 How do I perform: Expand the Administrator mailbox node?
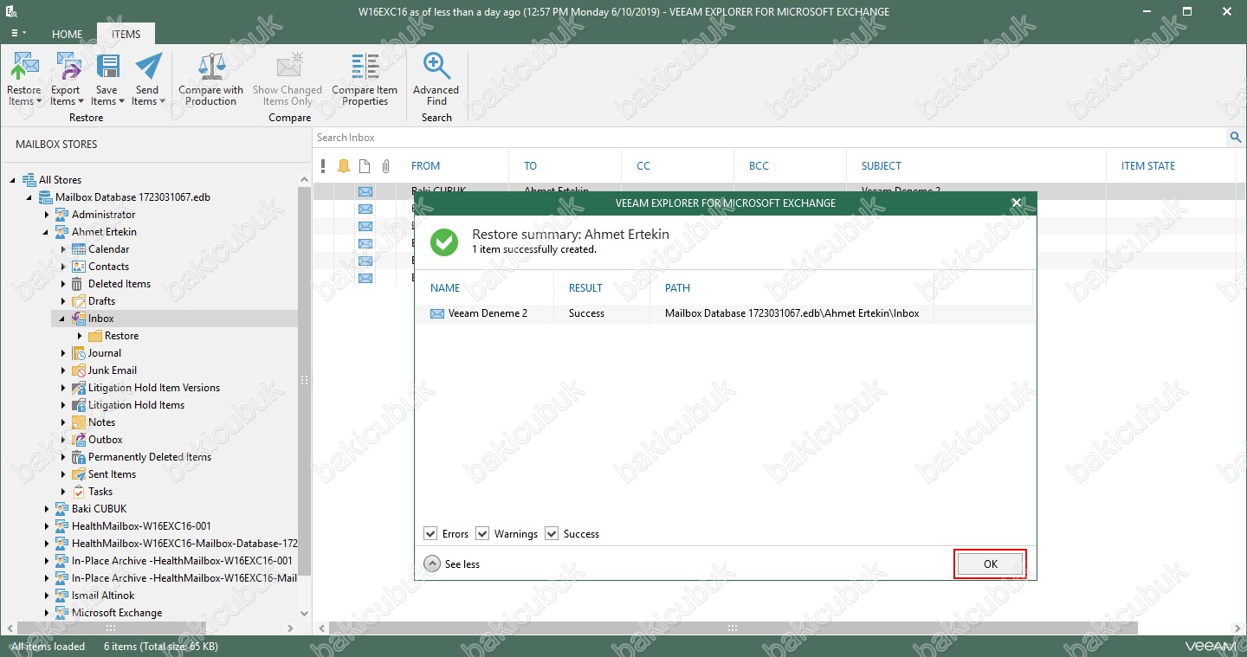point(47,215)
